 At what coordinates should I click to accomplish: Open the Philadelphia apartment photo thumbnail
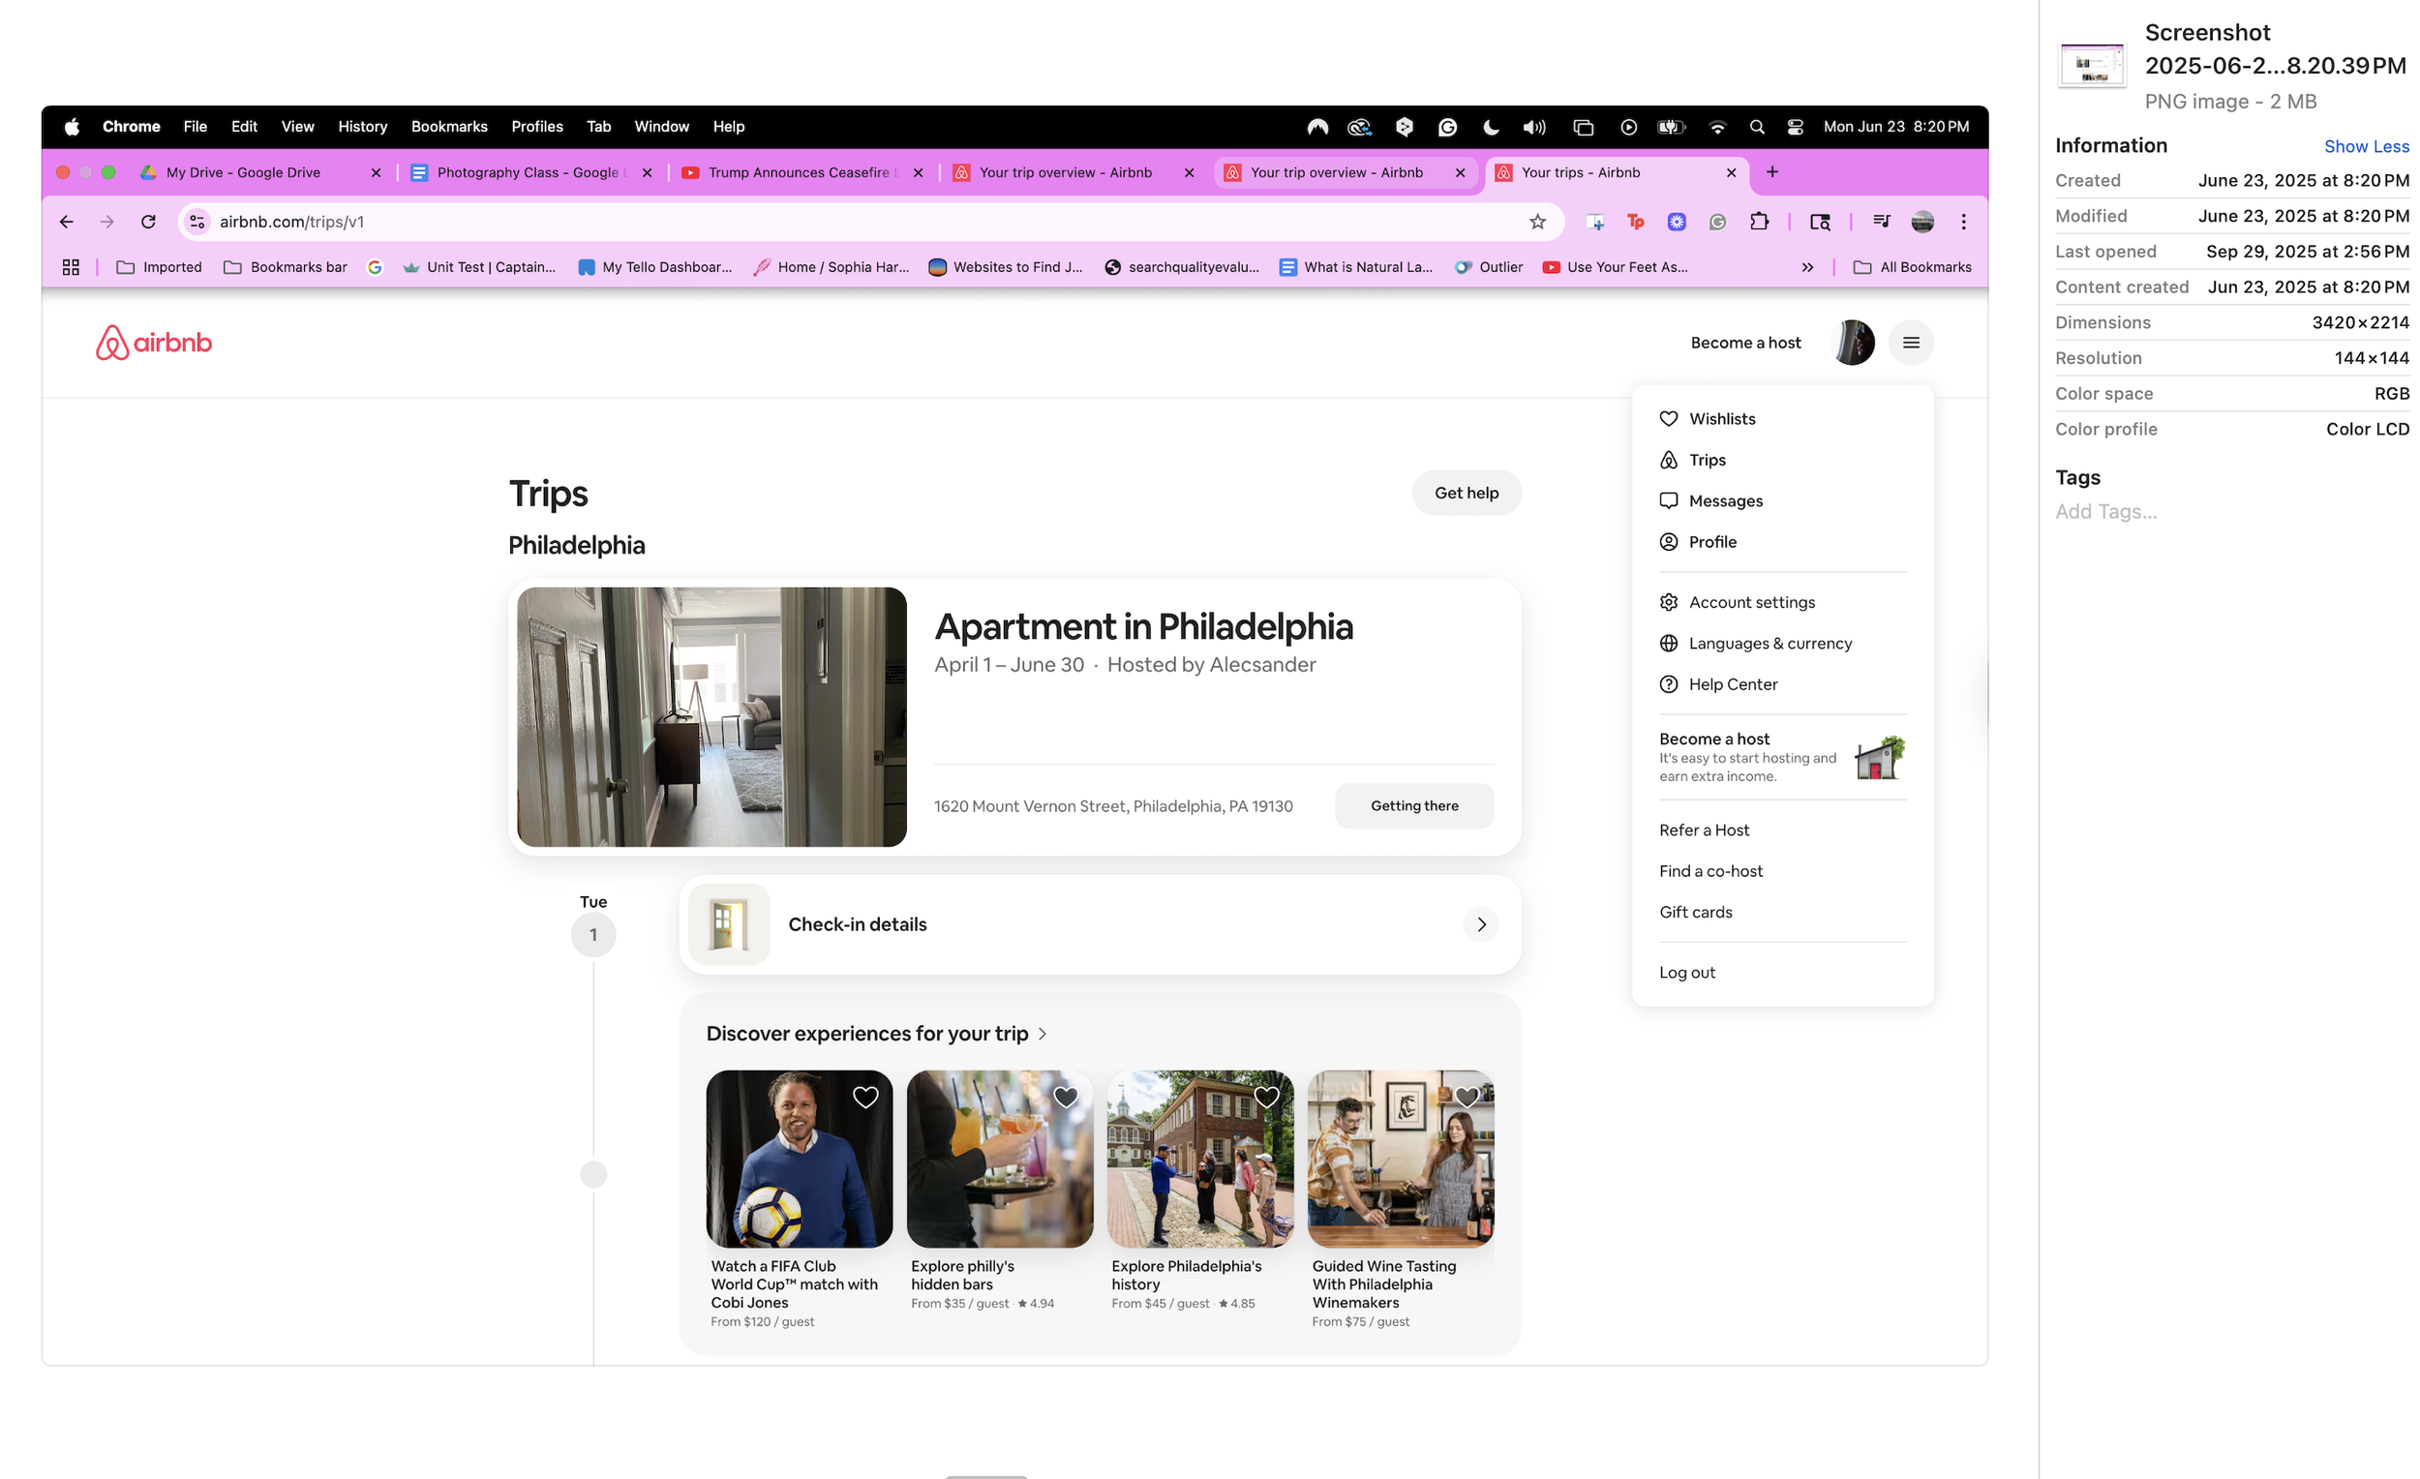click(711, 717)
